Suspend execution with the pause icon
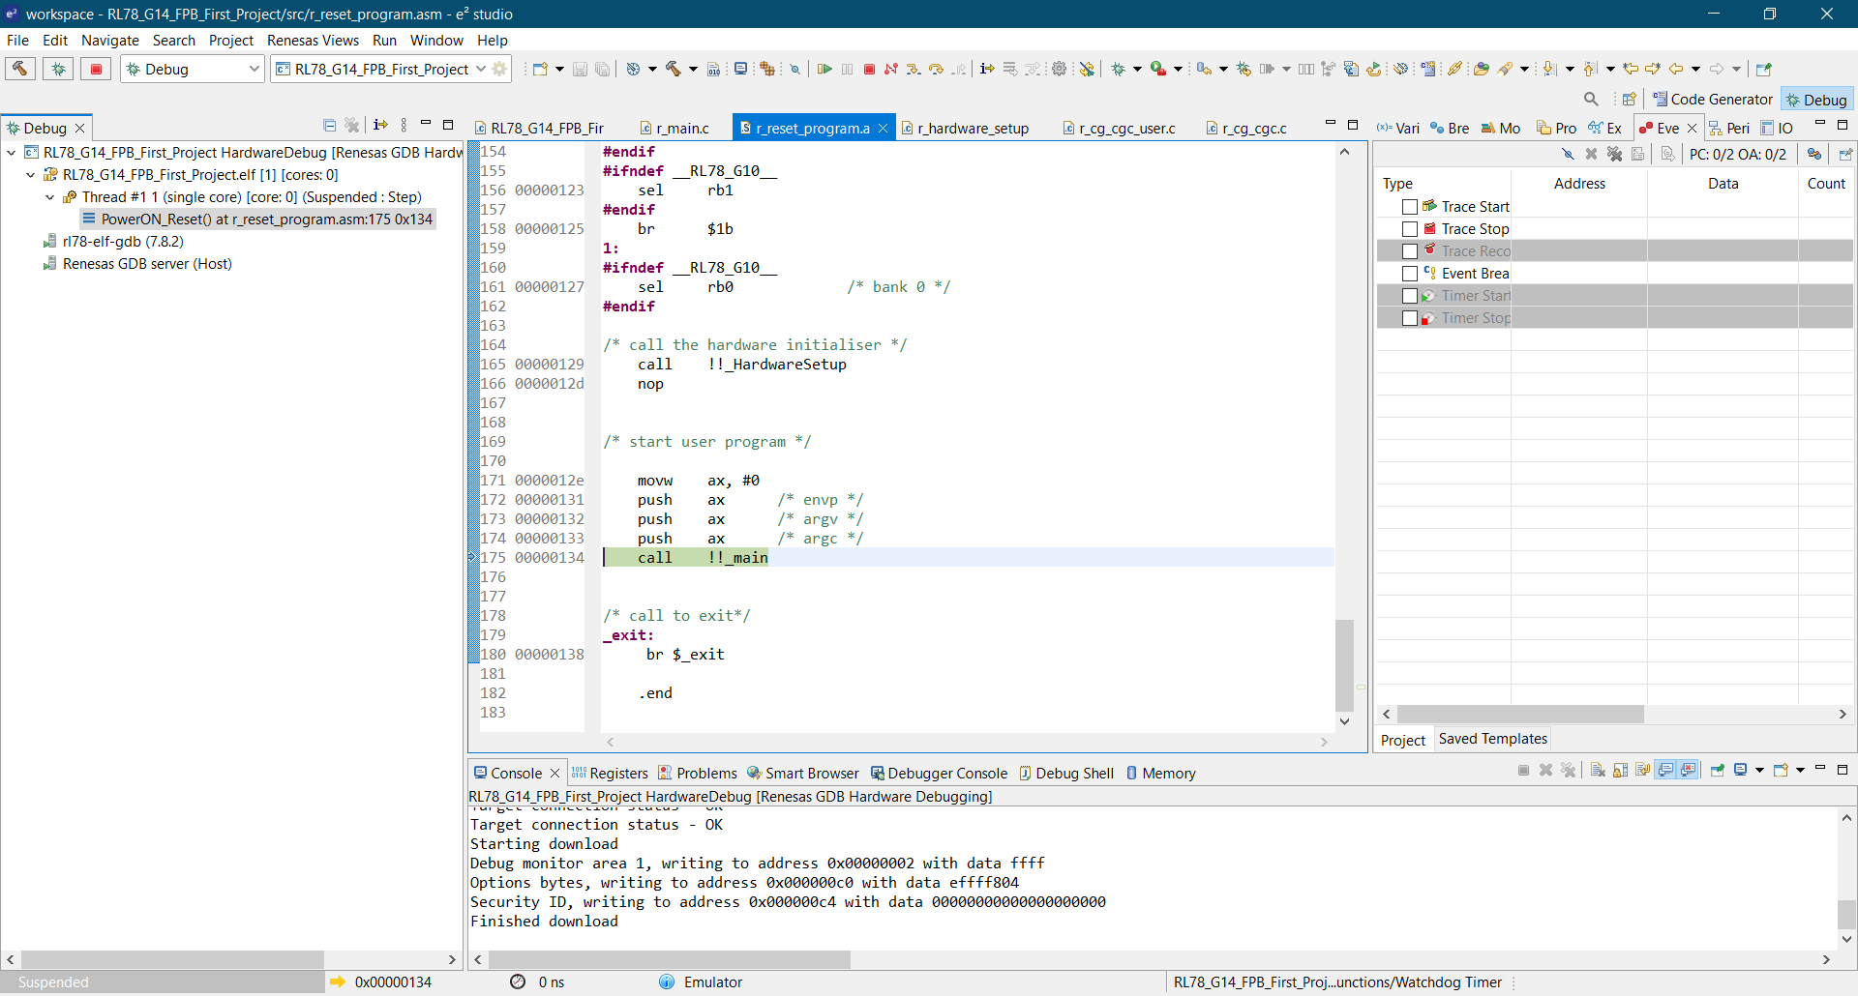The height and width of the screenshot is (996, 1858). tap(847, 69)
